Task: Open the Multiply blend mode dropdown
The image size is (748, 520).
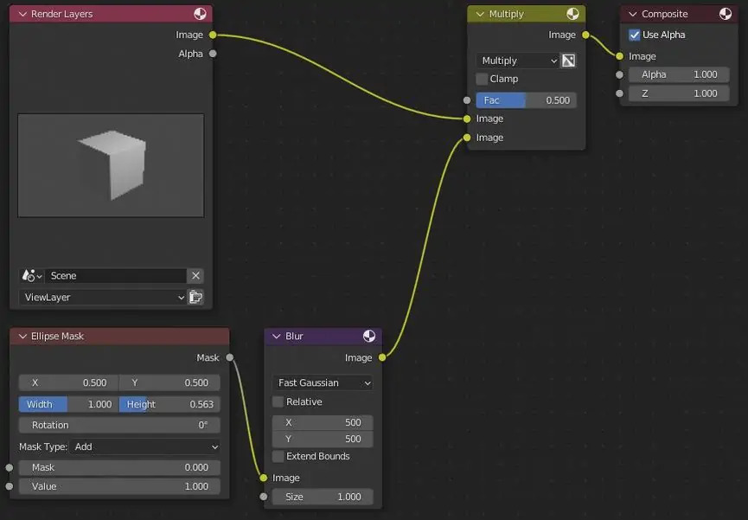Action: pyautogui.click(x=517, y=61)
